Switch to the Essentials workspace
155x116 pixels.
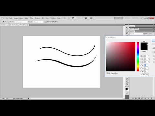pyautogui.click(x=119, y=18)
